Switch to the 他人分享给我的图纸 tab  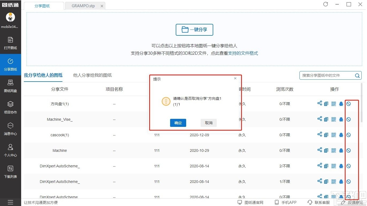point(92,75)
